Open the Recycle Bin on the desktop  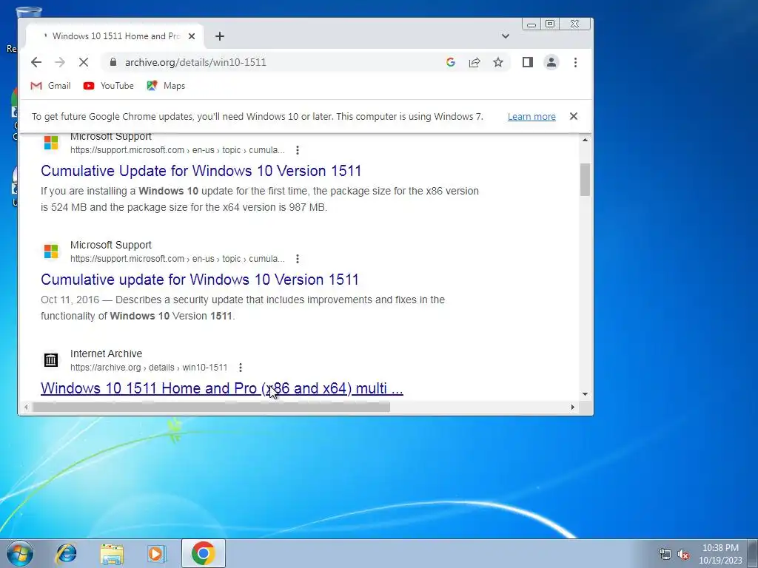click(28, 13)
